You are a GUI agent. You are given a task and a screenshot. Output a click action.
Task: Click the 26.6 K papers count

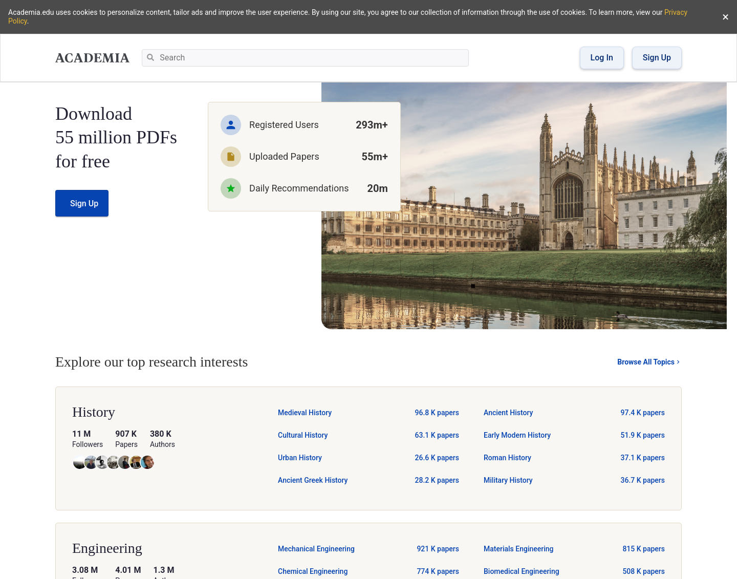click(437, 458)
